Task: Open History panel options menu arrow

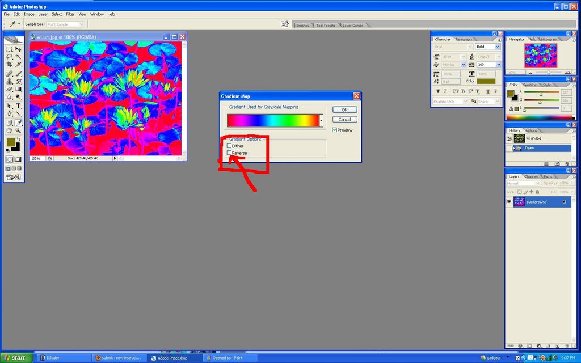Action: tap(574, 131)
